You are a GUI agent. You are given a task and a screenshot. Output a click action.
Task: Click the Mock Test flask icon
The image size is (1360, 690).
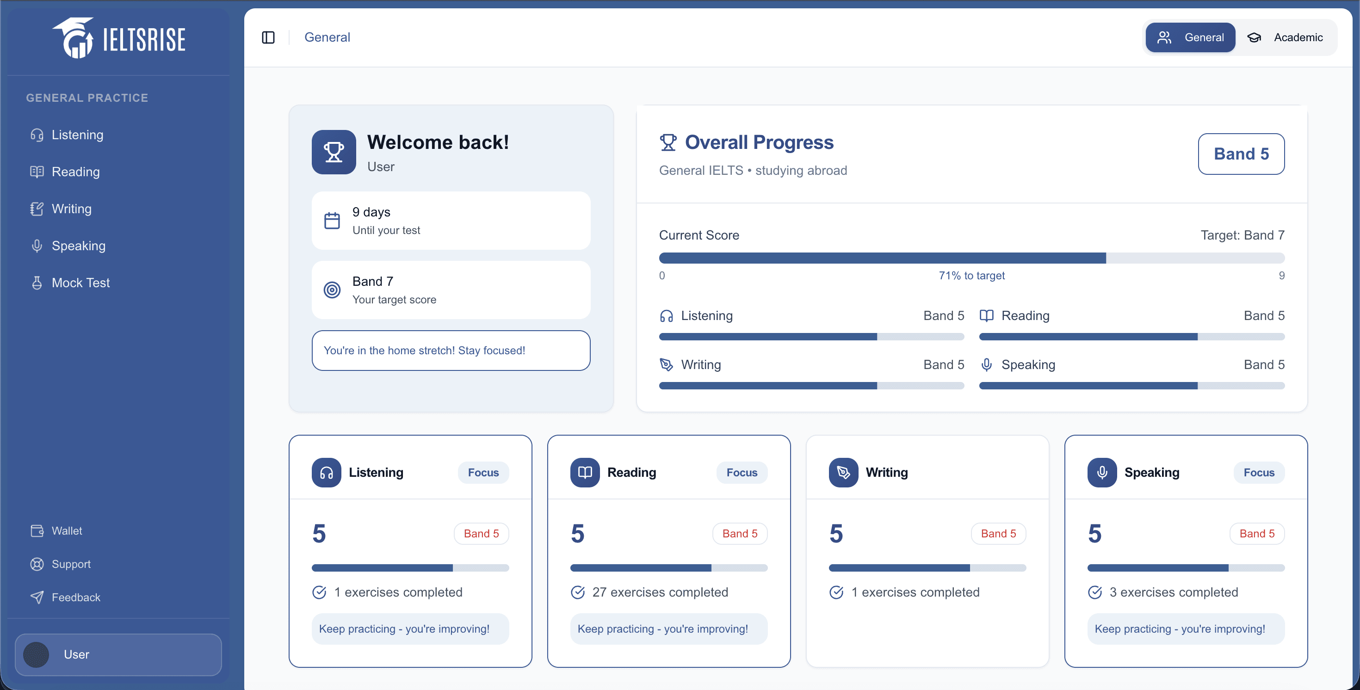(37, 283)
